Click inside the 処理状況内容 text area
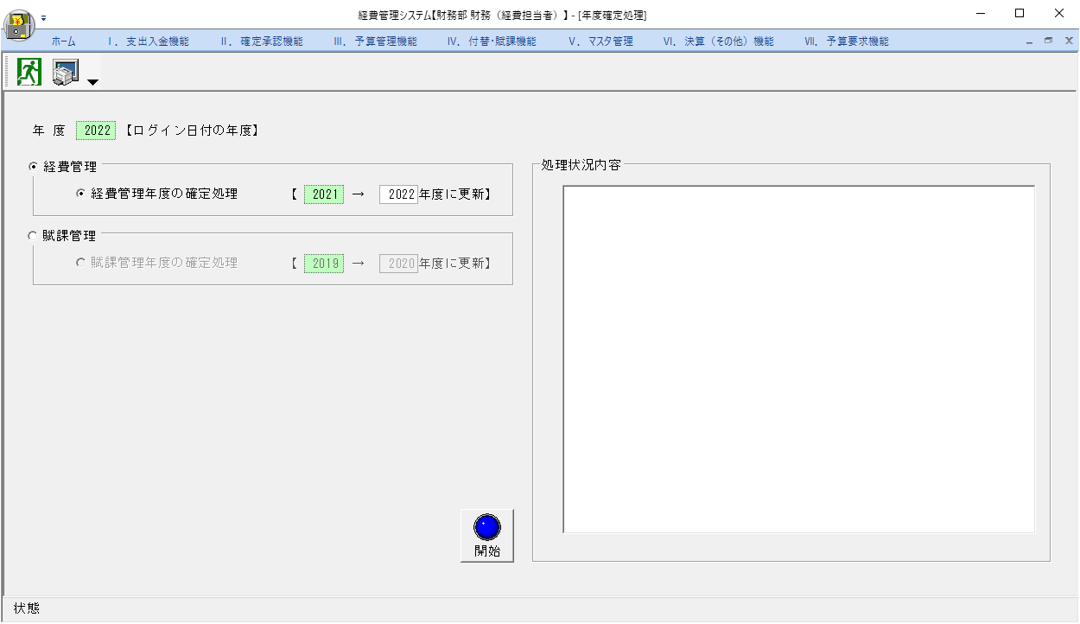This screenshot has height=624, width=1080. [799, 360]
